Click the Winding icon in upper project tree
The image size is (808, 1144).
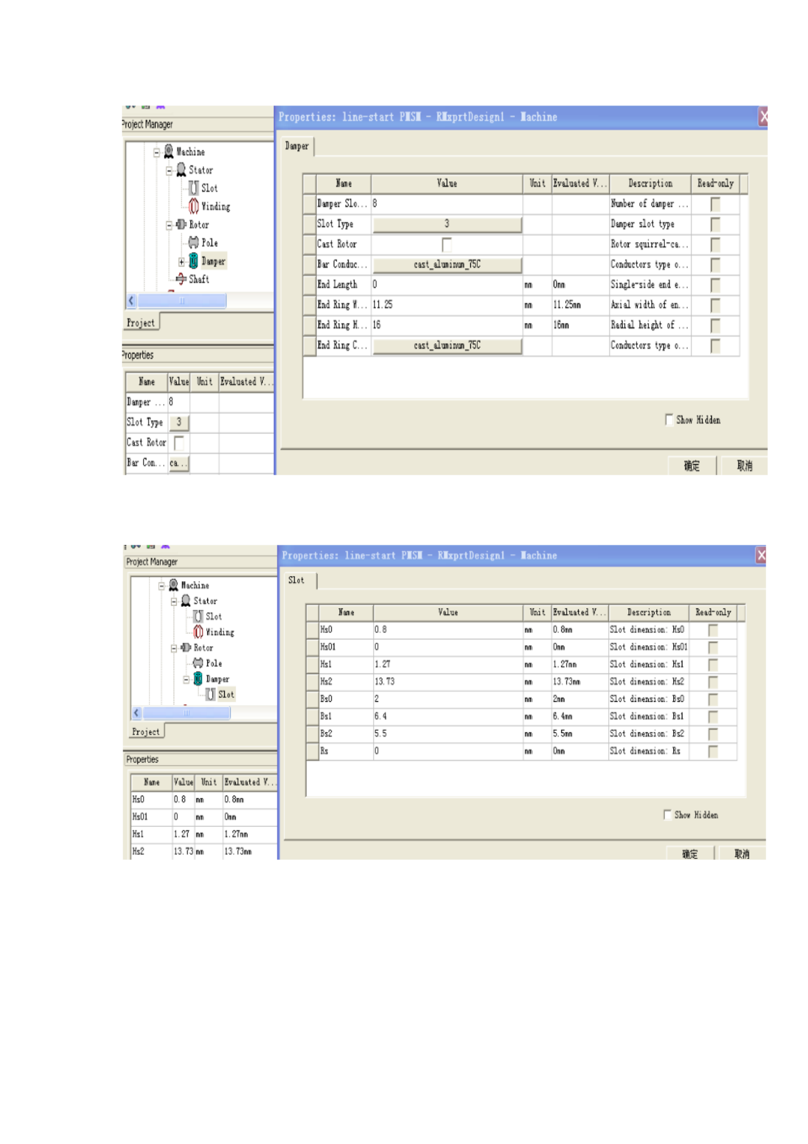click(x=193, y=206)
